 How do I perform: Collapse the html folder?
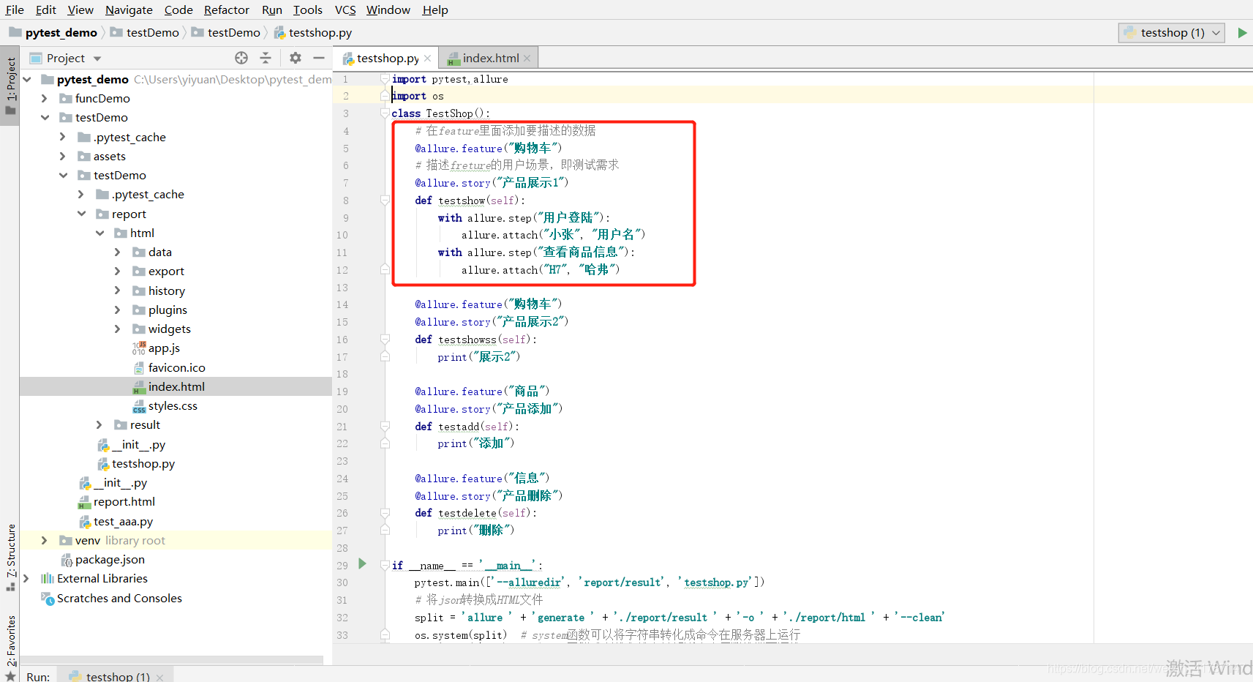coord(99,233)
